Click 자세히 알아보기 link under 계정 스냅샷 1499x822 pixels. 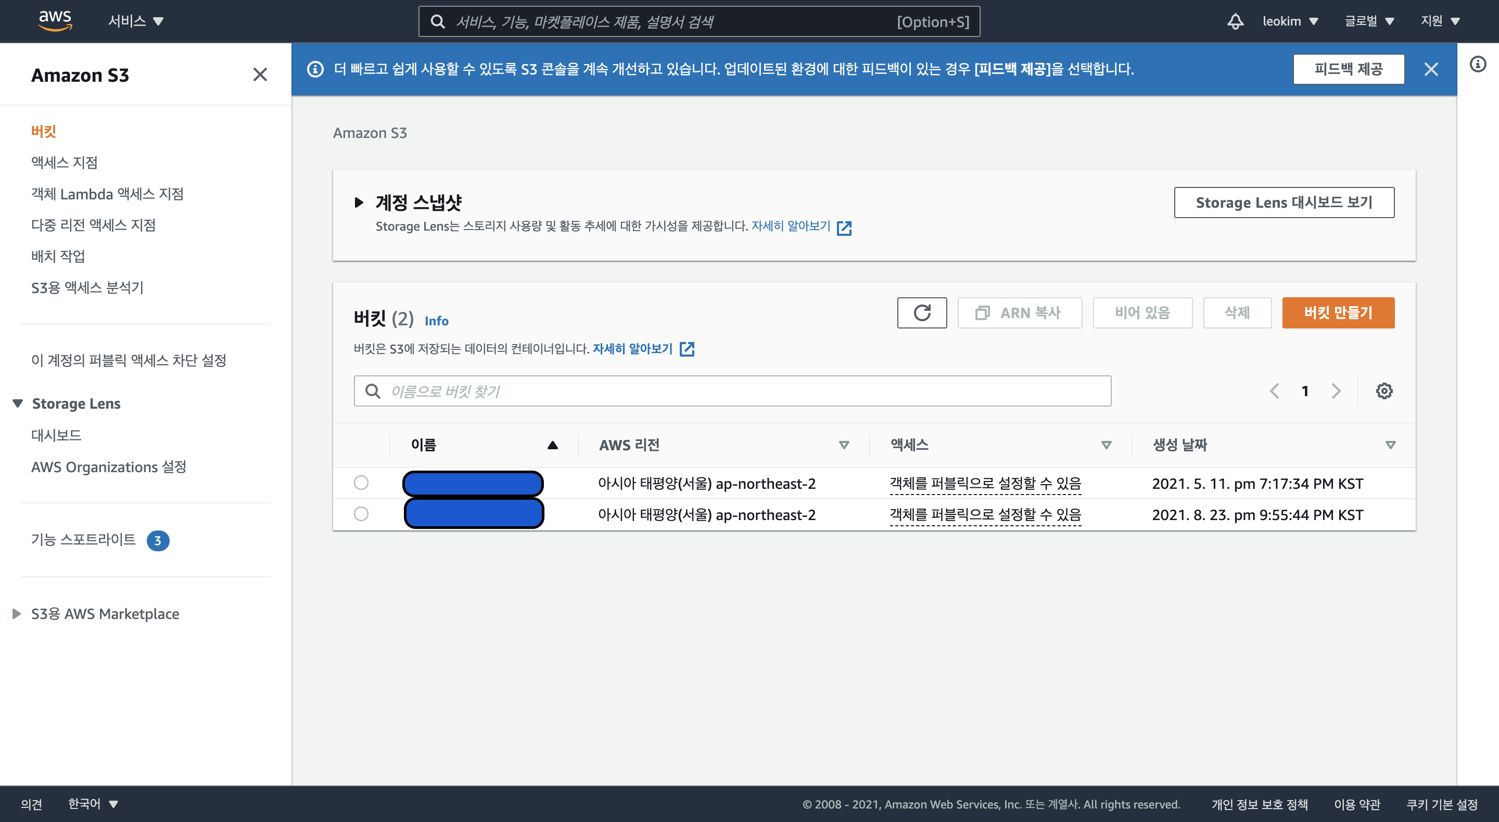point(791,226)
